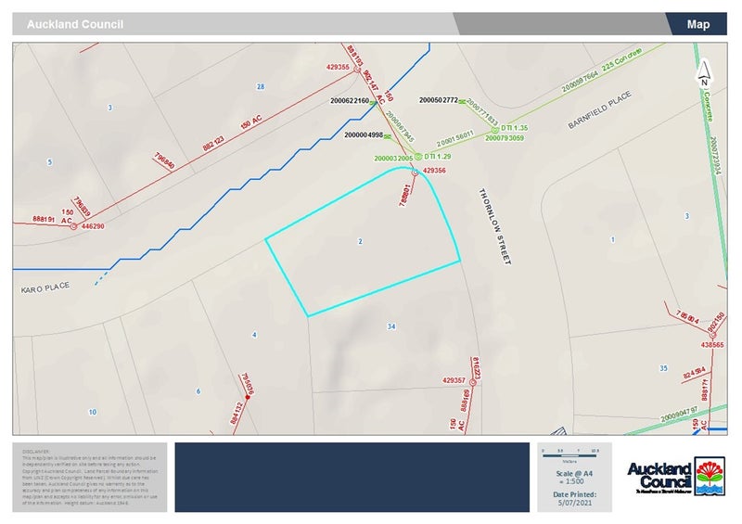Select highlighted parcel number 2
This screenshot has width=742, height=524.
tap(359, 241)
